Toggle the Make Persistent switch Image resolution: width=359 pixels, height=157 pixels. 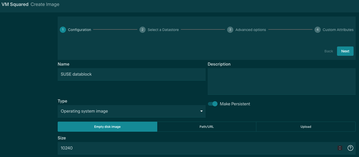coord(213,104)
